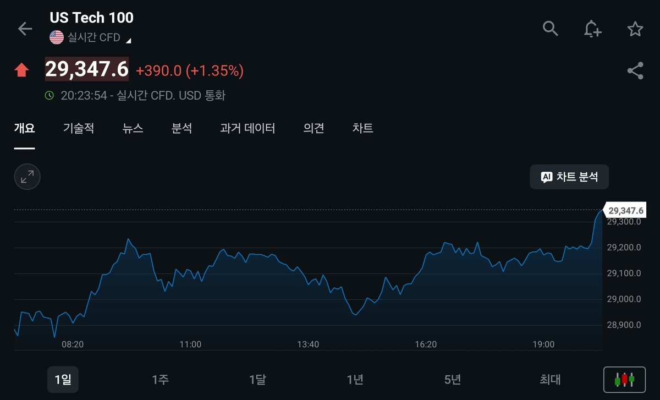Add US Tech 100 to watchlist star
This screenshot has height=400, width=660.
coord(635,29)
